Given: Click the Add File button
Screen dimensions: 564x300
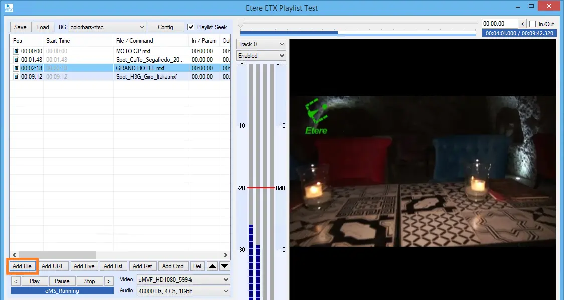Looking at the screenshot, I should tap(22, 266).
